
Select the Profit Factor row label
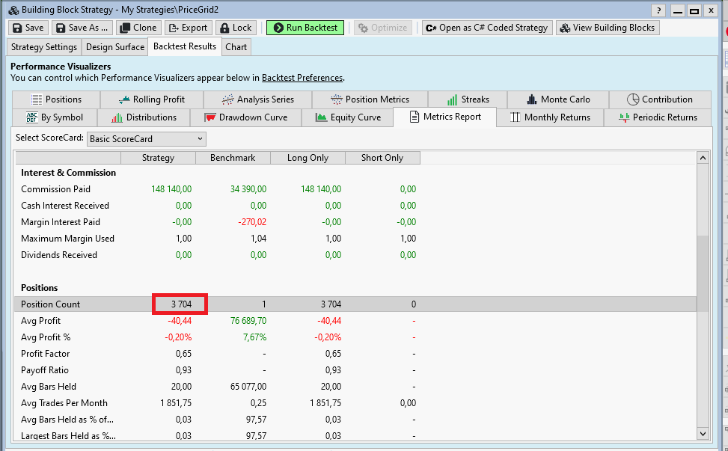45,354
